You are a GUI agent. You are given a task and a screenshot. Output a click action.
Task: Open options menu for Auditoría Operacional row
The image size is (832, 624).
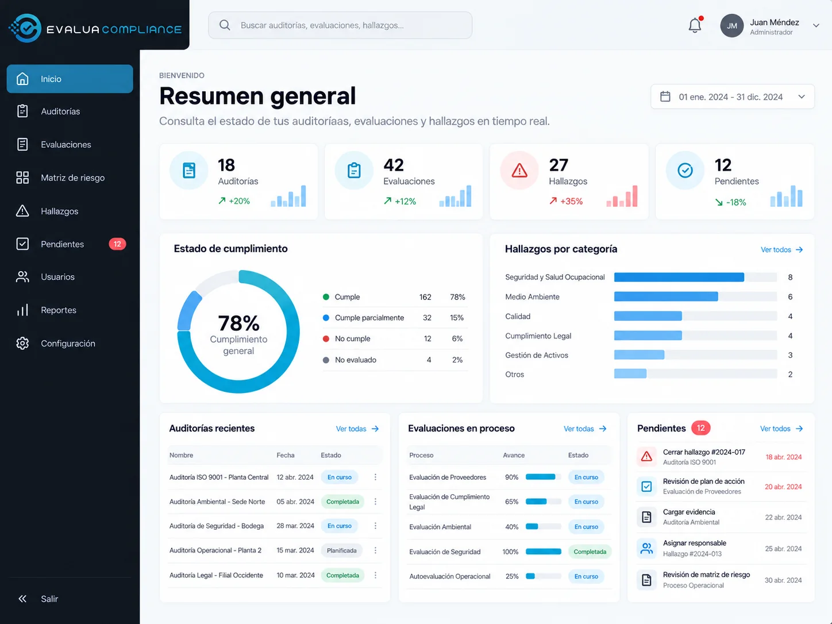coord(375,550)
